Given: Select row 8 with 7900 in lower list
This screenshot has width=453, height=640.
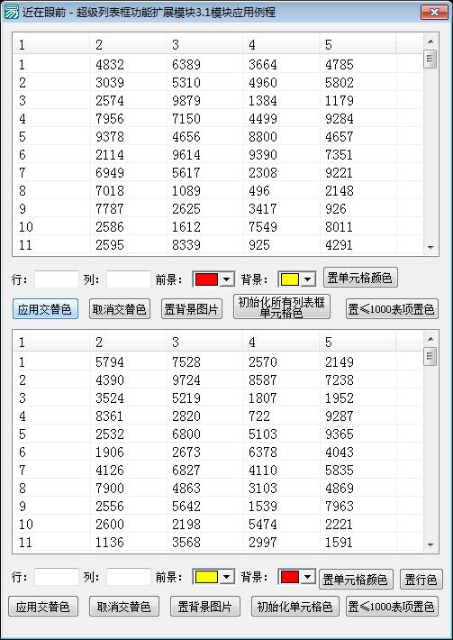Looking at the screenshot, I should 217,489.
